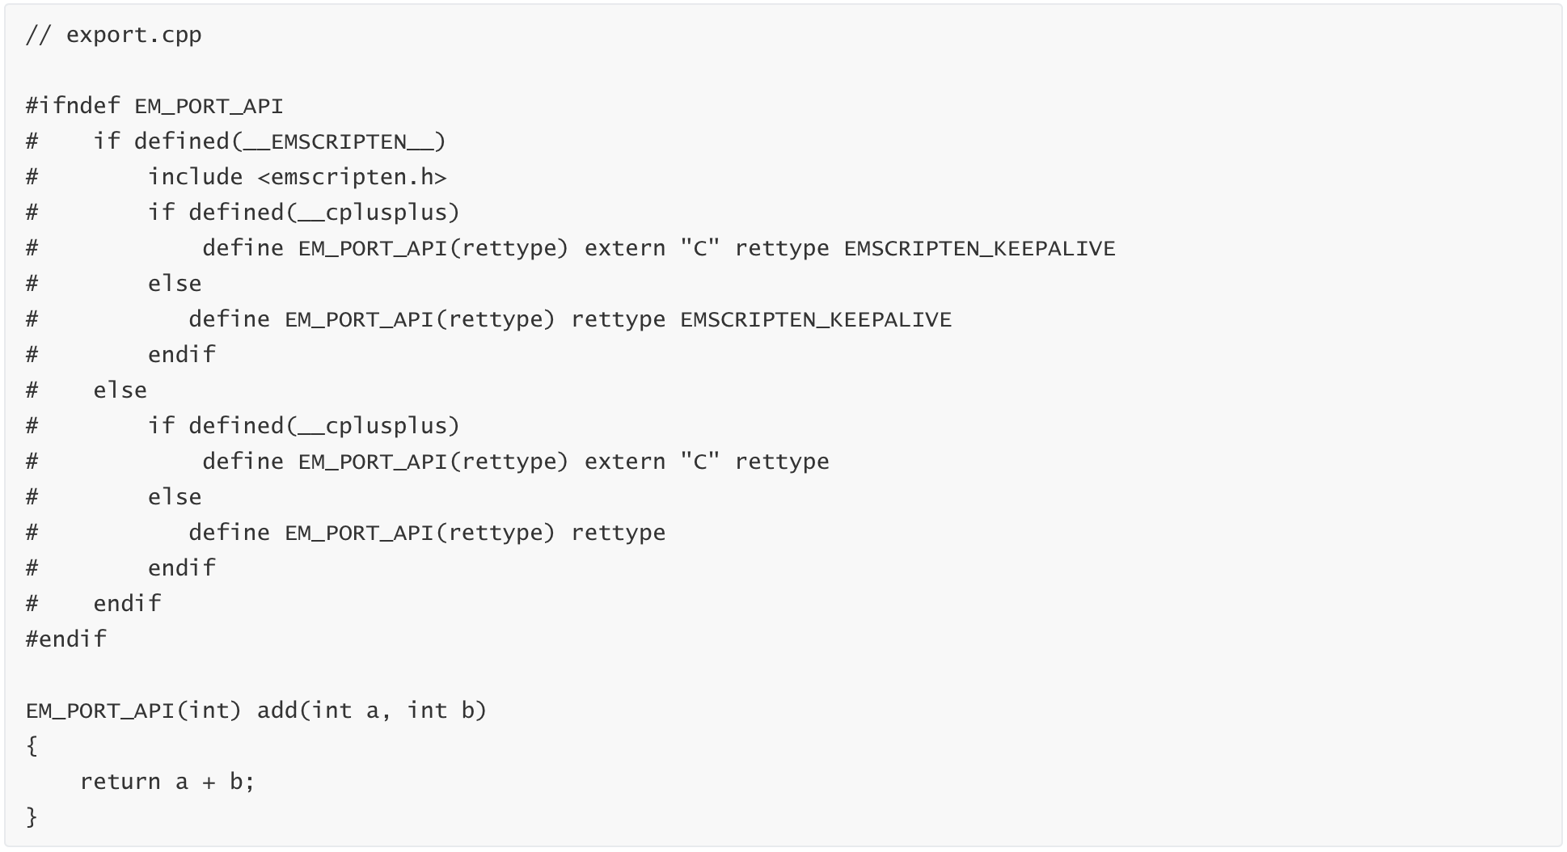Click the 'return a + b;' statement
This screenshot has height=852, width=1567.
pyautogui.click(x=167, y=782)
